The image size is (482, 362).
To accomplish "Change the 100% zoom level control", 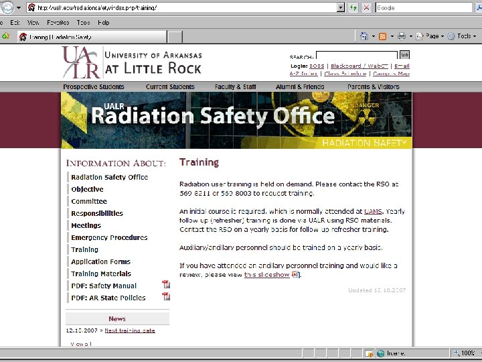I will (467, 353).
